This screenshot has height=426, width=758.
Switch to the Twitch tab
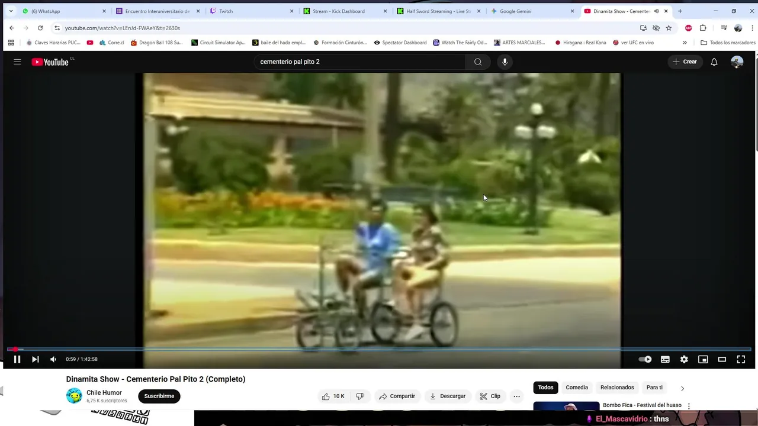(x=252, y=11)
